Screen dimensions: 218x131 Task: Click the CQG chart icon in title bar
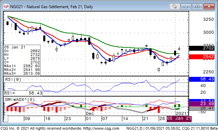click(6, 6)
